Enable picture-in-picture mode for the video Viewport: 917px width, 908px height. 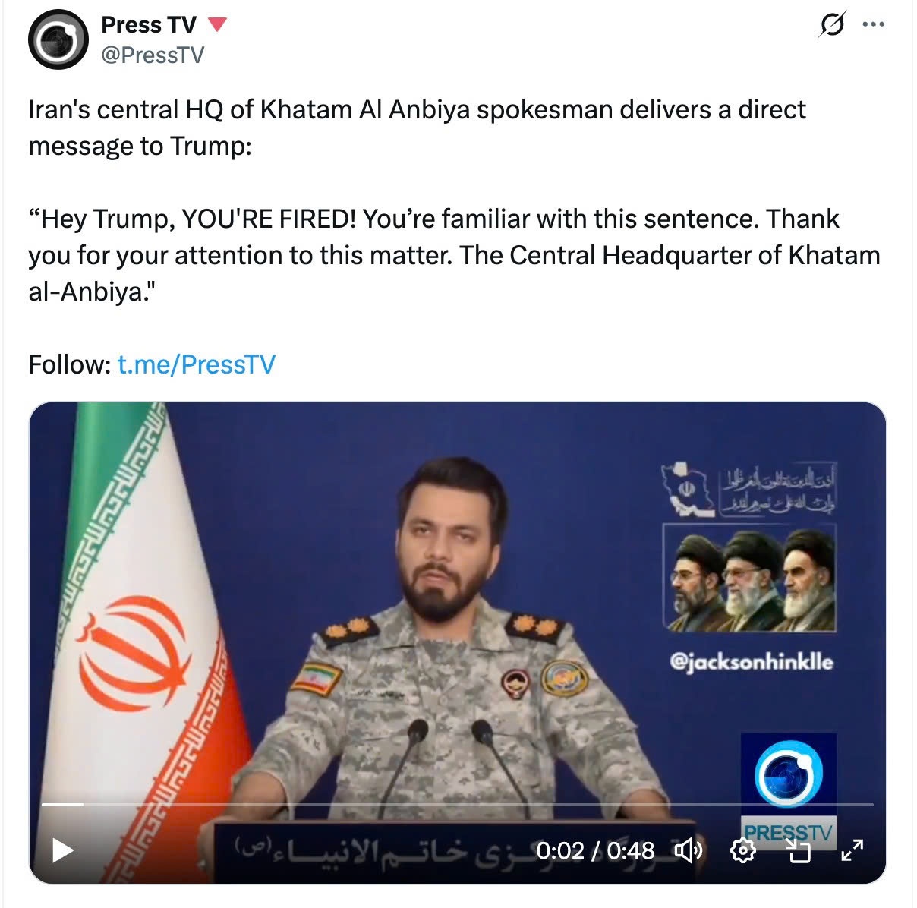point(799,851)
